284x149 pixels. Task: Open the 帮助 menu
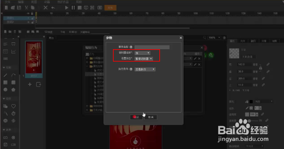[79, 2]
